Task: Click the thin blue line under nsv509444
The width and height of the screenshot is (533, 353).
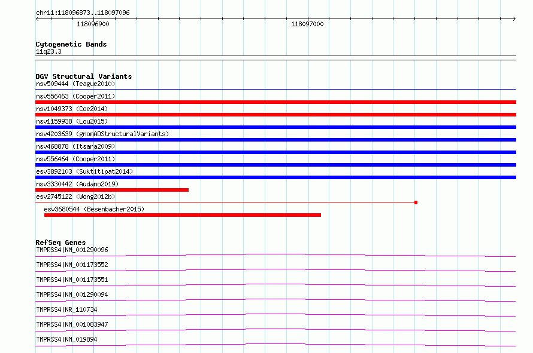Action: click(275, 90)
